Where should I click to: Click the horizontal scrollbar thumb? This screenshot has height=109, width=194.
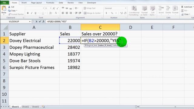click(175, 107)
